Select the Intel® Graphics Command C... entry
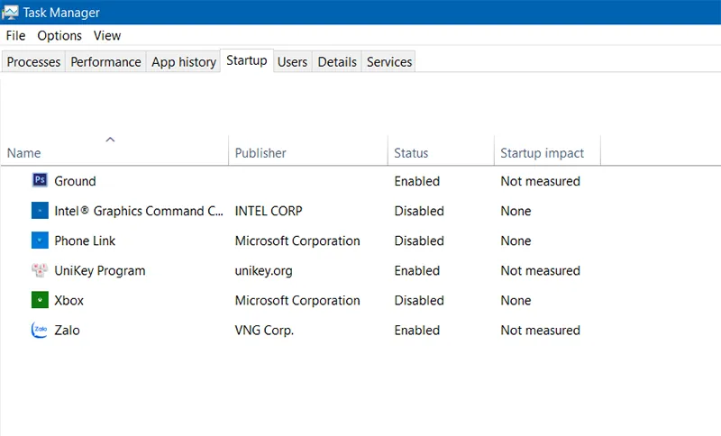The image size is (721, 436). click(x=139, y=211)
